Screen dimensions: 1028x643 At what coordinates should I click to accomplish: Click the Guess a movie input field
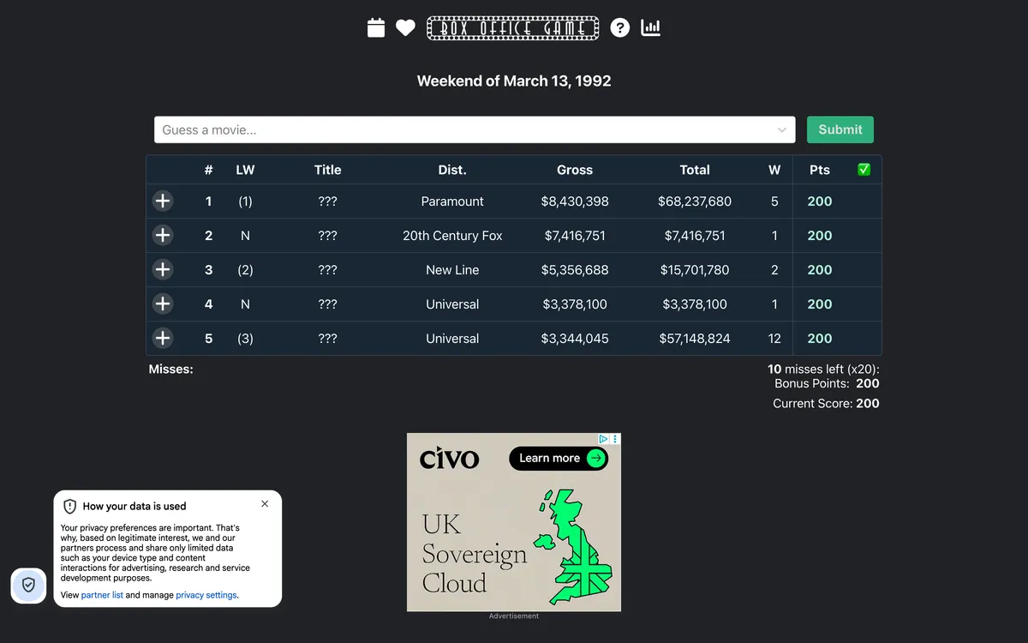point(475,130)
